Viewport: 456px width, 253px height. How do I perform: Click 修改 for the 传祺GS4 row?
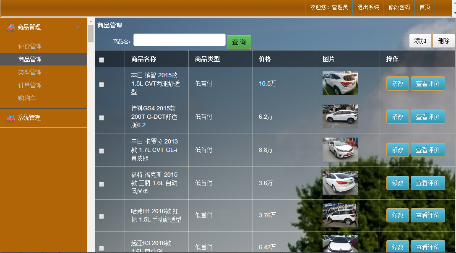click(398, 117)
